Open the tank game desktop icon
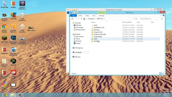 (31, 28)
